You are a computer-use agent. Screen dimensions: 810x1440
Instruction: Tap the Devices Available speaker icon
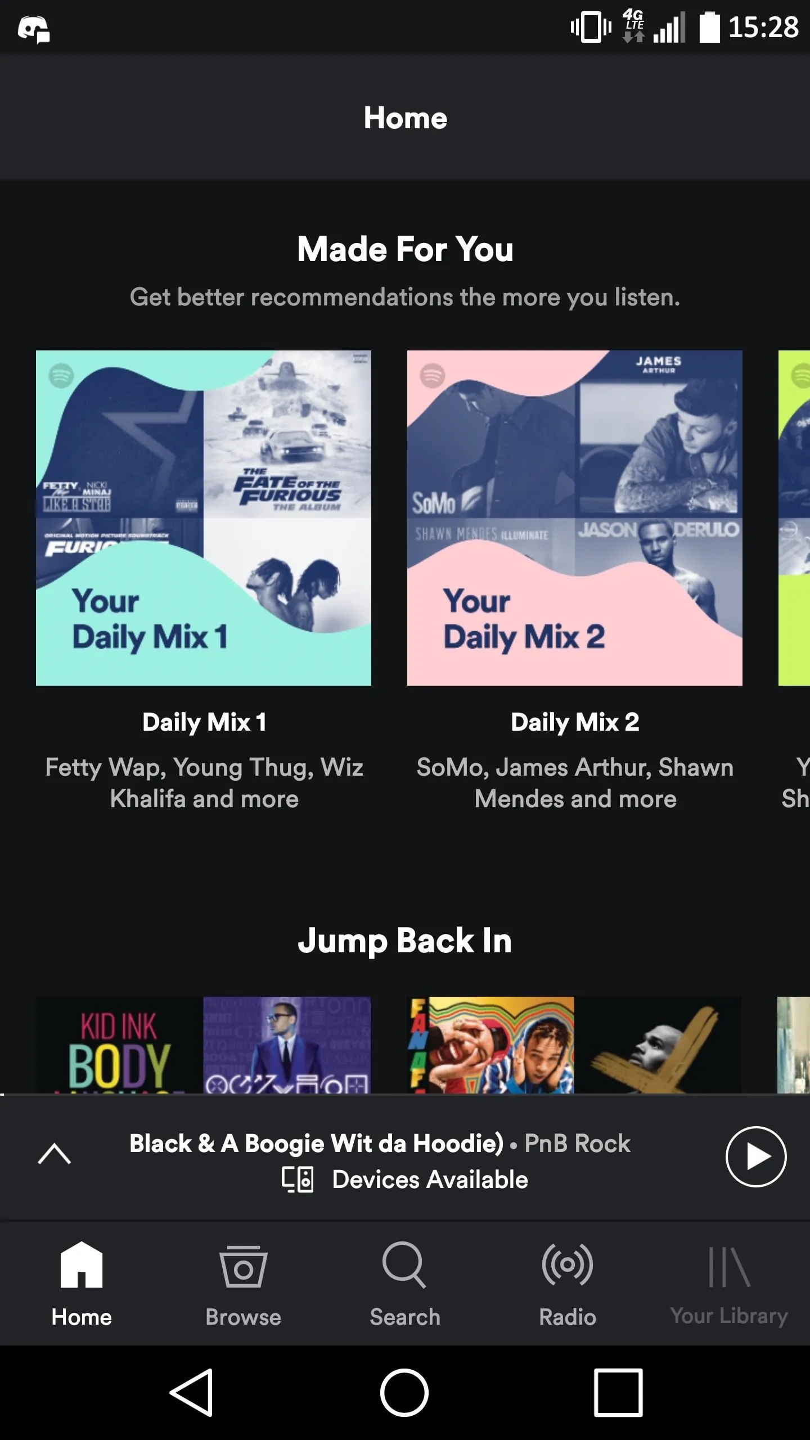click(298, 1180)
